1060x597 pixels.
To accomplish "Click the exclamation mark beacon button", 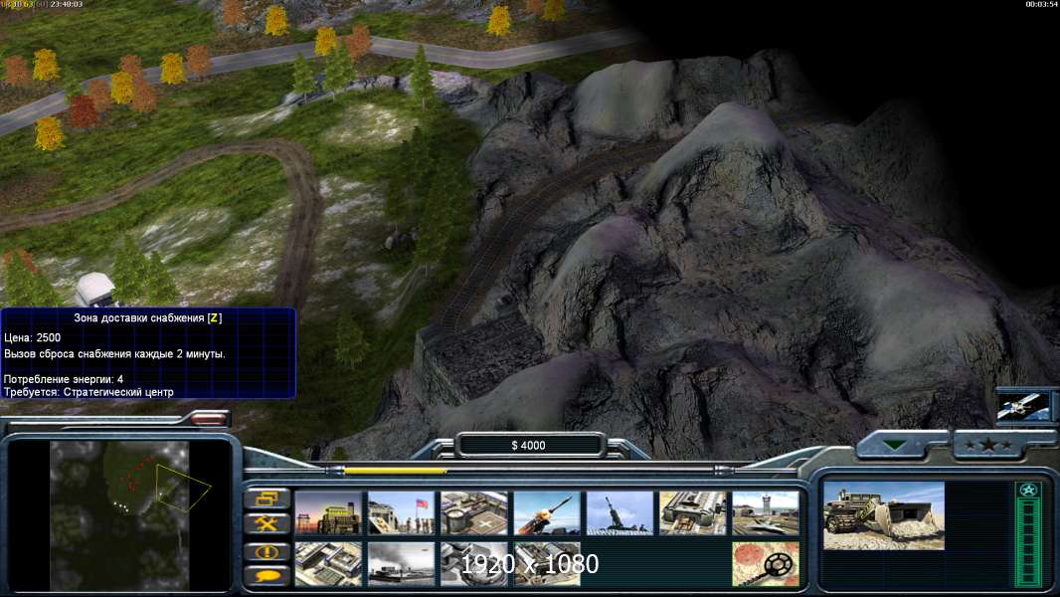I will pyautogui.click(x=267, y=551).
